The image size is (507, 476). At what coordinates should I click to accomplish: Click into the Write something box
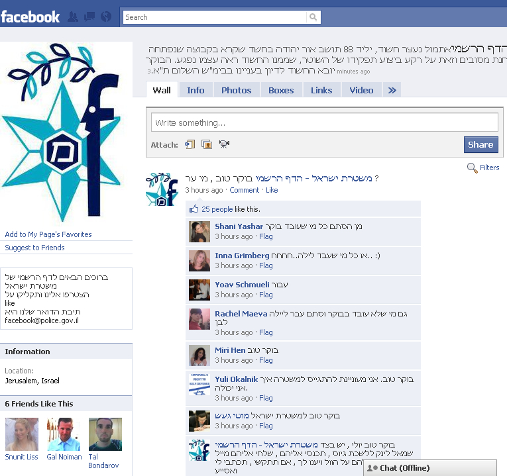coord(324,122)
